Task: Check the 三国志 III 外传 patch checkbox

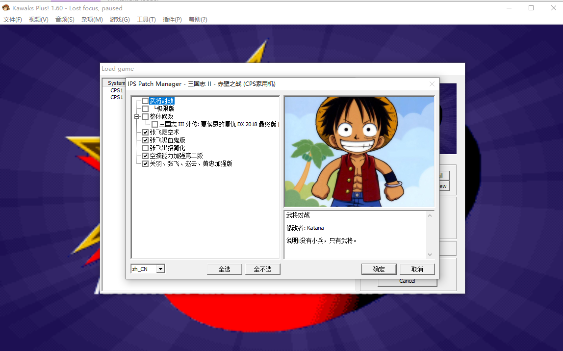Action: point(155,124)
